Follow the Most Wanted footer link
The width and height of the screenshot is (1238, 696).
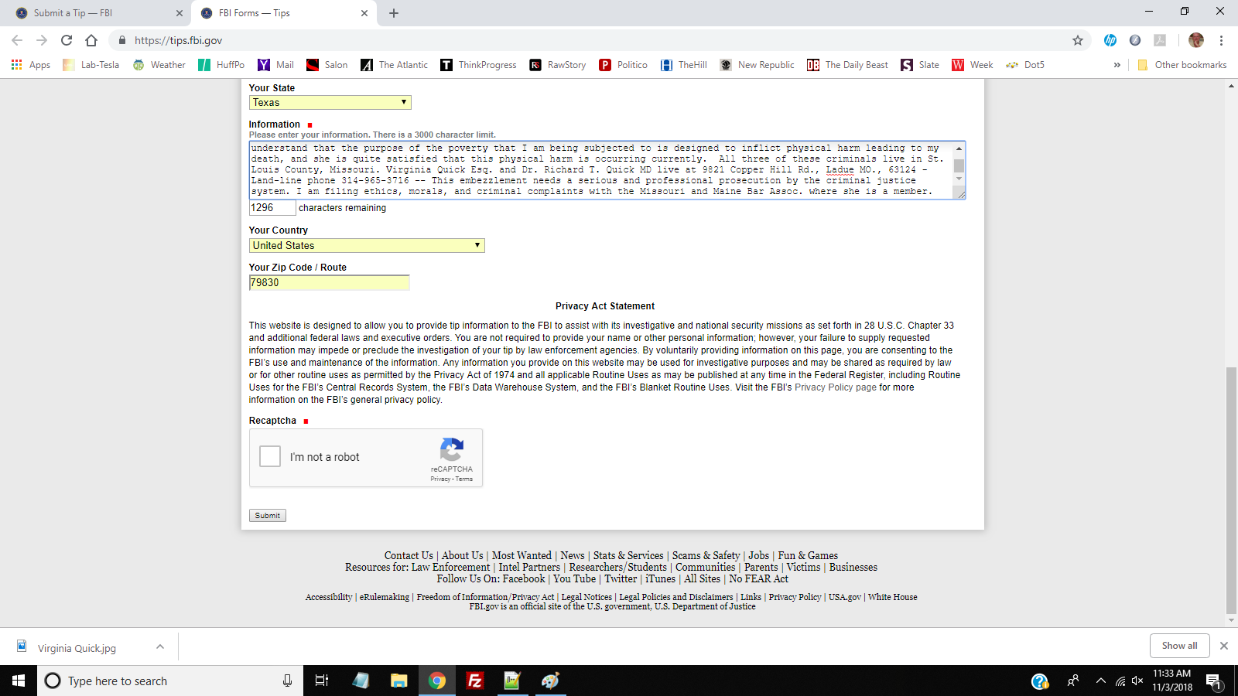[x=522, y=555]
